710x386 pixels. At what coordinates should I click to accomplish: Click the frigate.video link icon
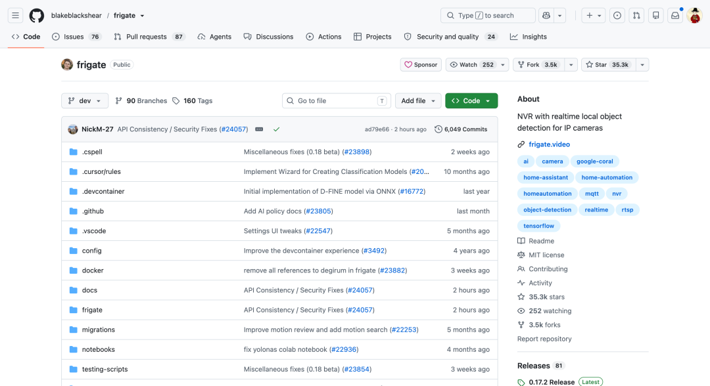521,144
